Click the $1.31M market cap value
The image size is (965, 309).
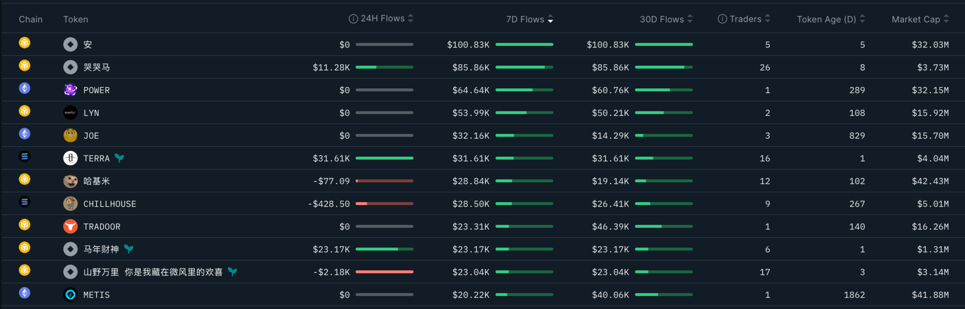pyautogui.click(x=933, y=249)
